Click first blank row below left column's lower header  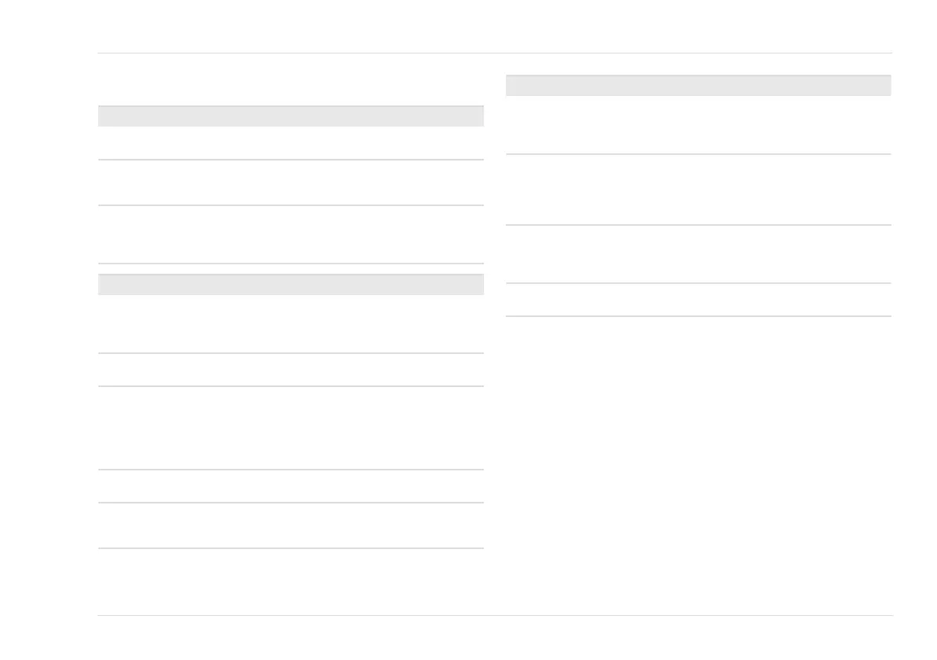(290, 324)
